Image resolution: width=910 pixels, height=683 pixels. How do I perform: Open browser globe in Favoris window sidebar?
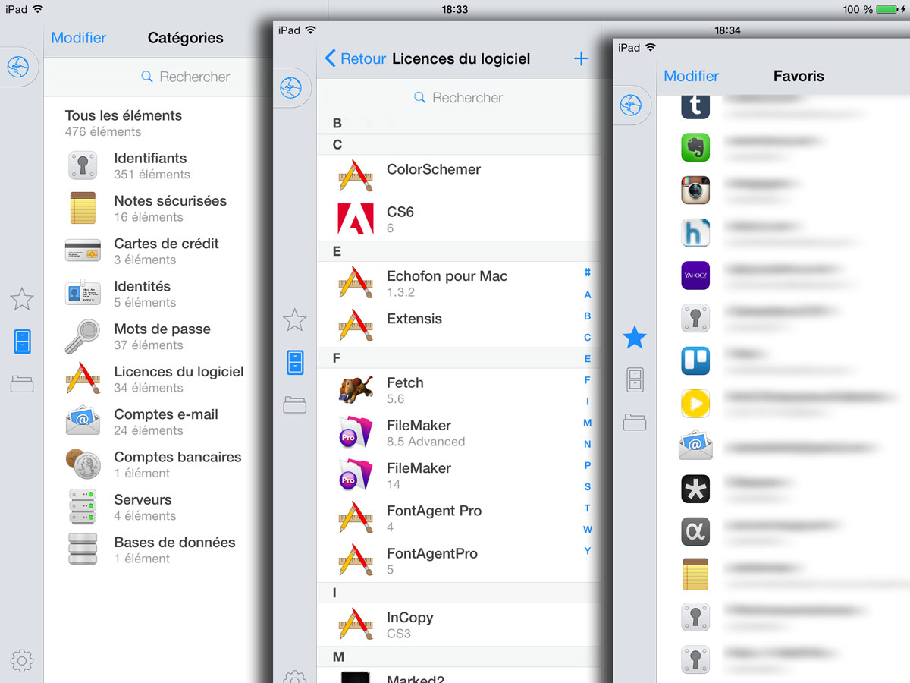pyautogui.click(x=631, y=105)
